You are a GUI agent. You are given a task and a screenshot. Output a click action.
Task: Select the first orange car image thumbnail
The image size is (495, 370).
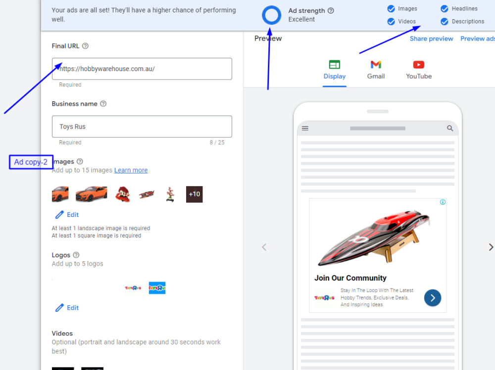pos(60,194)
